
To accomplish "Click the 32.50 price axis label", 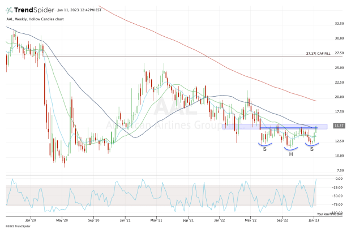I will pos(339,24).
